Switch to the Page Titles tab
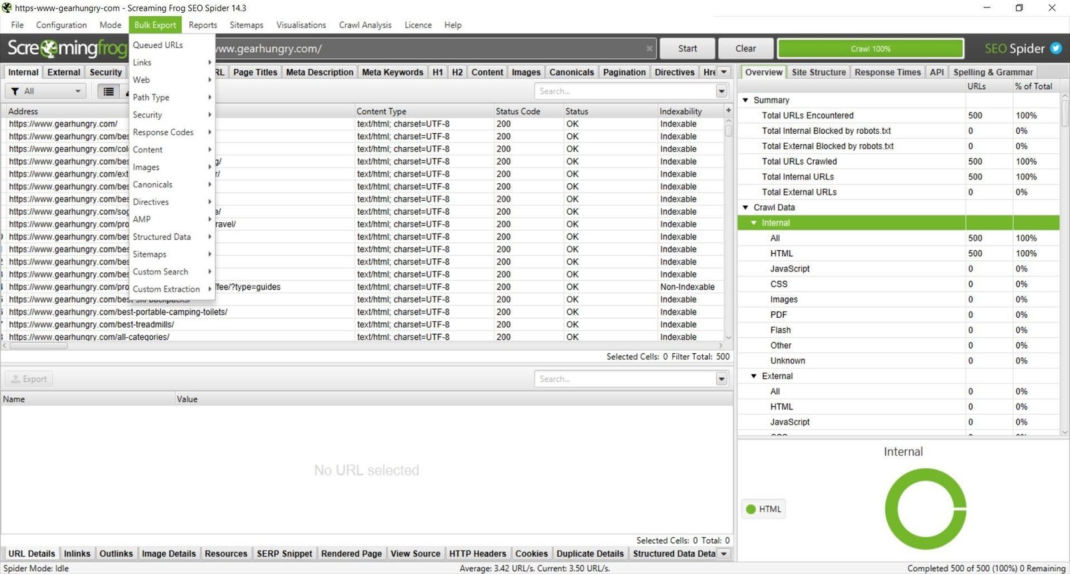The height and width of the screenshot is (574, 1070). [255, 72]
